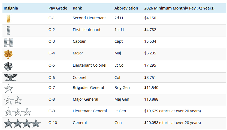Screen dimensions: 227x130
Task: Click the Insignia column header
Action: tap(11, 8)
